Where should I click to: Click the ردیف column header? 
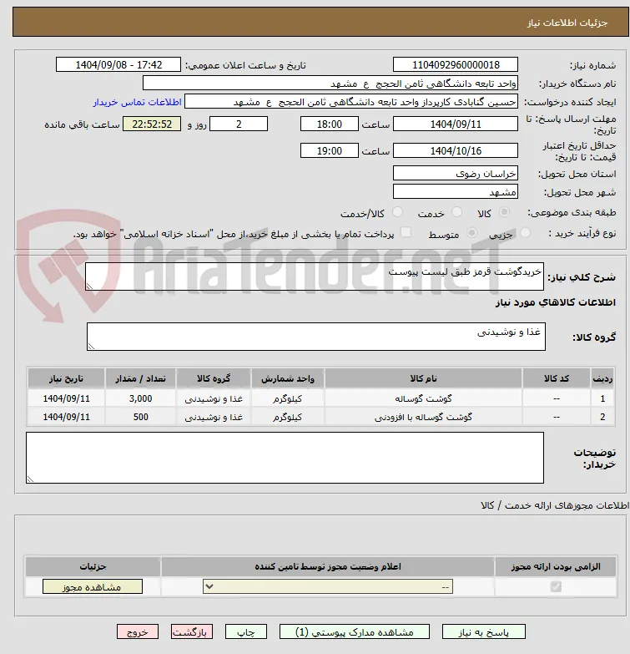pos(602,378)
